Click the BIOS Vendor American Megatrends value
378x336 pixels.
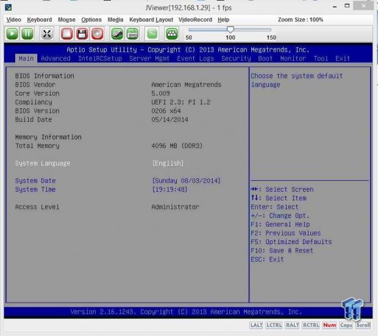[x=187, y=85]
